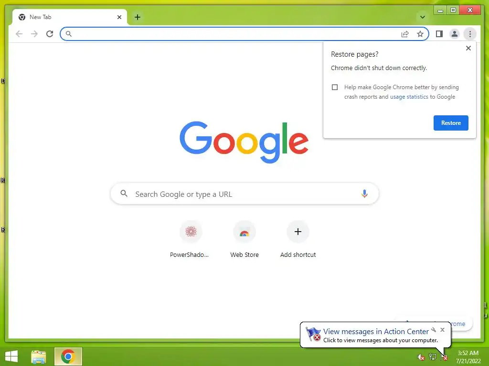The height and width of the screenshot is (366, 489).
Task: Open File Explorer from the taskbar
Action: [x=38, y=357]
